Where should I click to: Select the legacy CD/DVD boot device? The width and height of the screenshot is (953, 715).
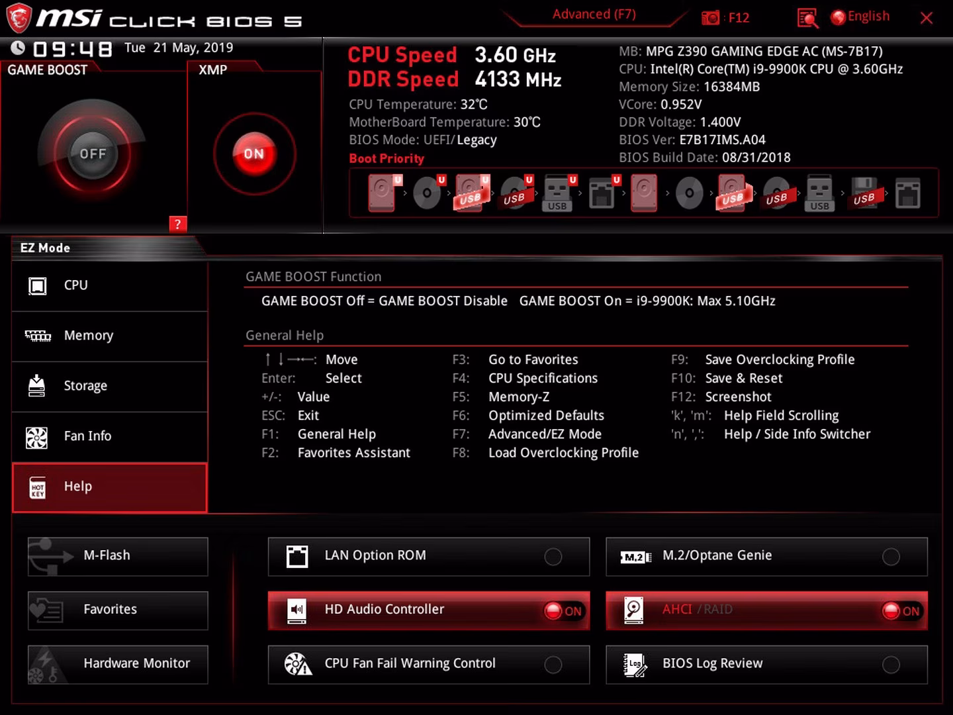pyautogui.click(x=689, y=193)
